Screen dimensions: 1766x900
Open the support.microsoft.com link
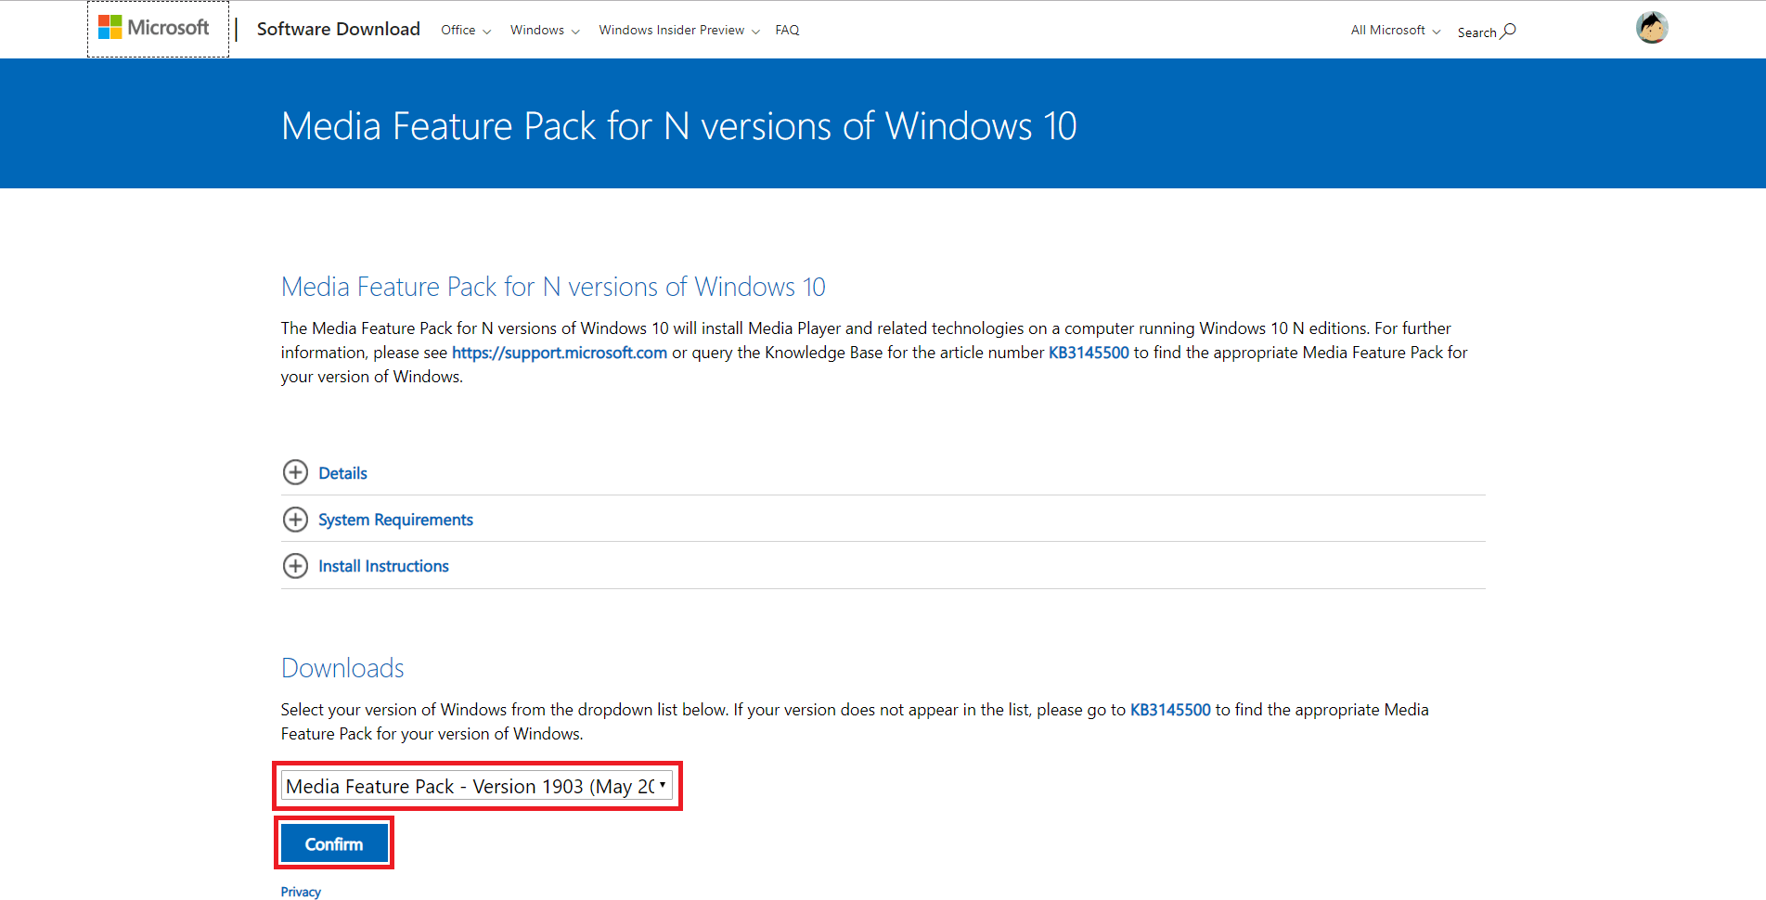point(560,353)
